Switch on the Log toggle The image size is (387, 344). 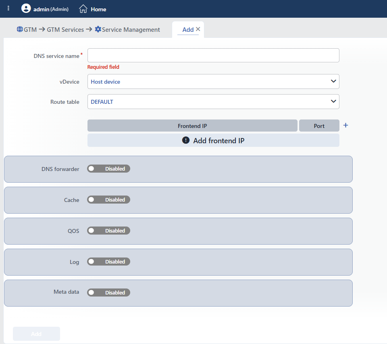(108, 262)
